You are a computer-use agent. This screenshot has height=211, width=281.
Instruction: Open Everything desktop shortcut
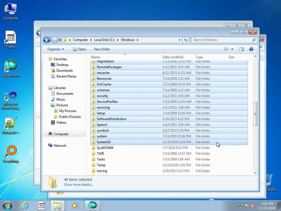(x=11, y=154)
